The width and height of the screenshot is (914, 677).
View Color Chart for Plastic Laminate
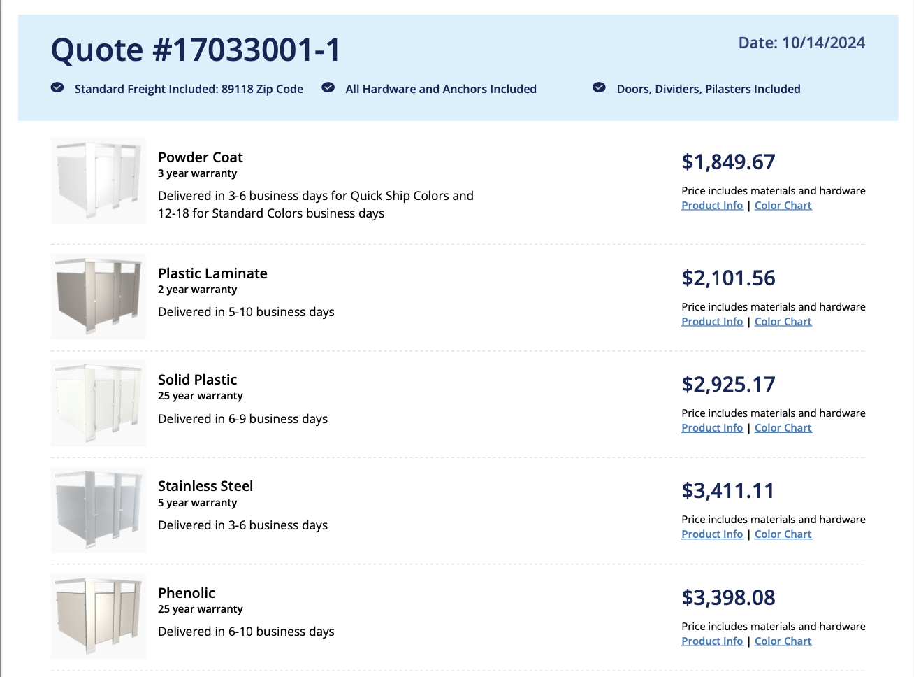(x=783, y=322)
